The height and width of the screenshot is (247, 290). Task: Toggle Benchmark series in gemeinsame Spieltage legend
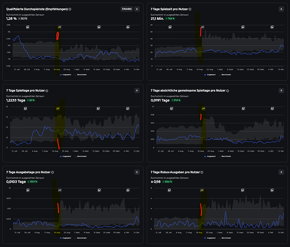point(225,156)
